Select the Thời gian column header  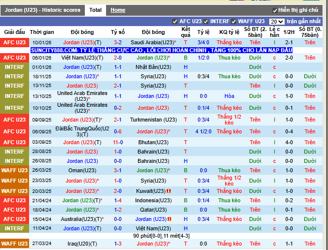42,32
